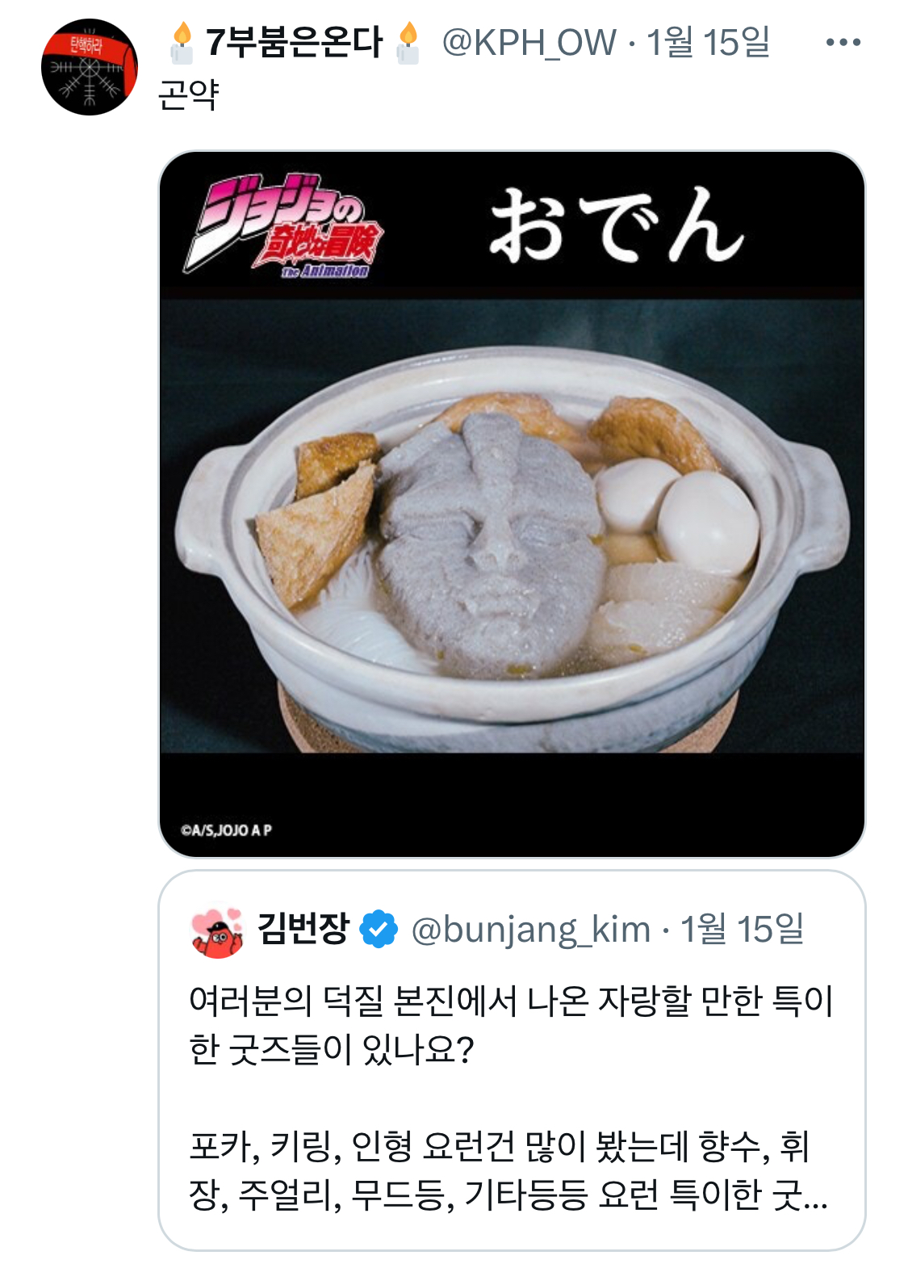Open the @KPH_OW handle link
The image size is (908, 1264).
(529, 42)
